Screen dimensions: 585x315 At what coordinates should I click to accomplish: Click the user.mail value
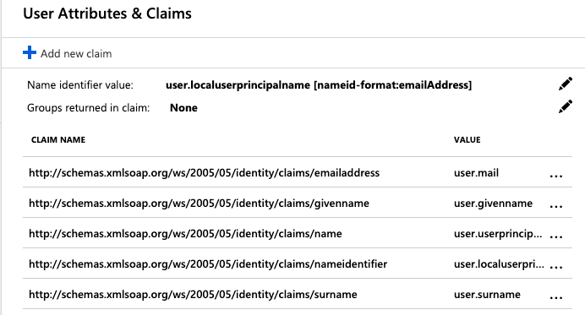tap(476, 173)
